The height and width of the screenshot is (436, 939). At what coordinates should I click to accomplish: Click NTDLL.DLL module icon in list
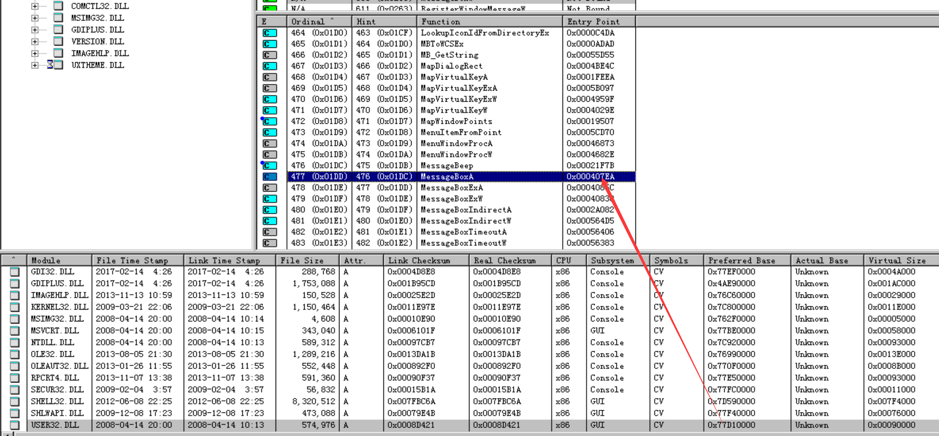(14, 342)
